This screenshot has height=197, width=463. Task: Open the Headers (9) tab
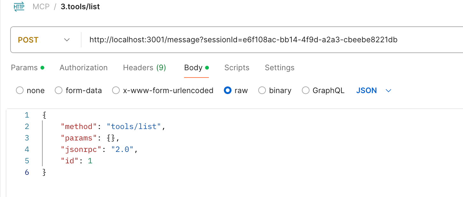click(x=145, y=68)
